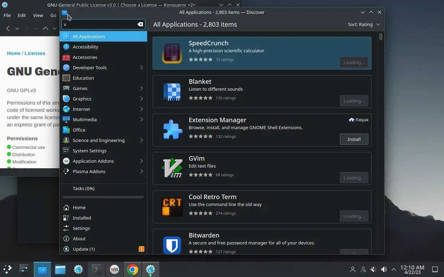444x277 pixels.
Task: Click the show desktop icon in taskbar
Action: pyautogui.click(x=435, y=269)
